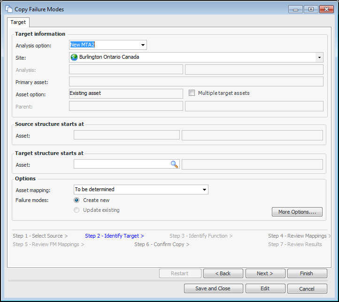Image resolution: width=339 pixels, height=302 pixels.
Task: Click Step 2 - Identify Target link
Action: 114,236
